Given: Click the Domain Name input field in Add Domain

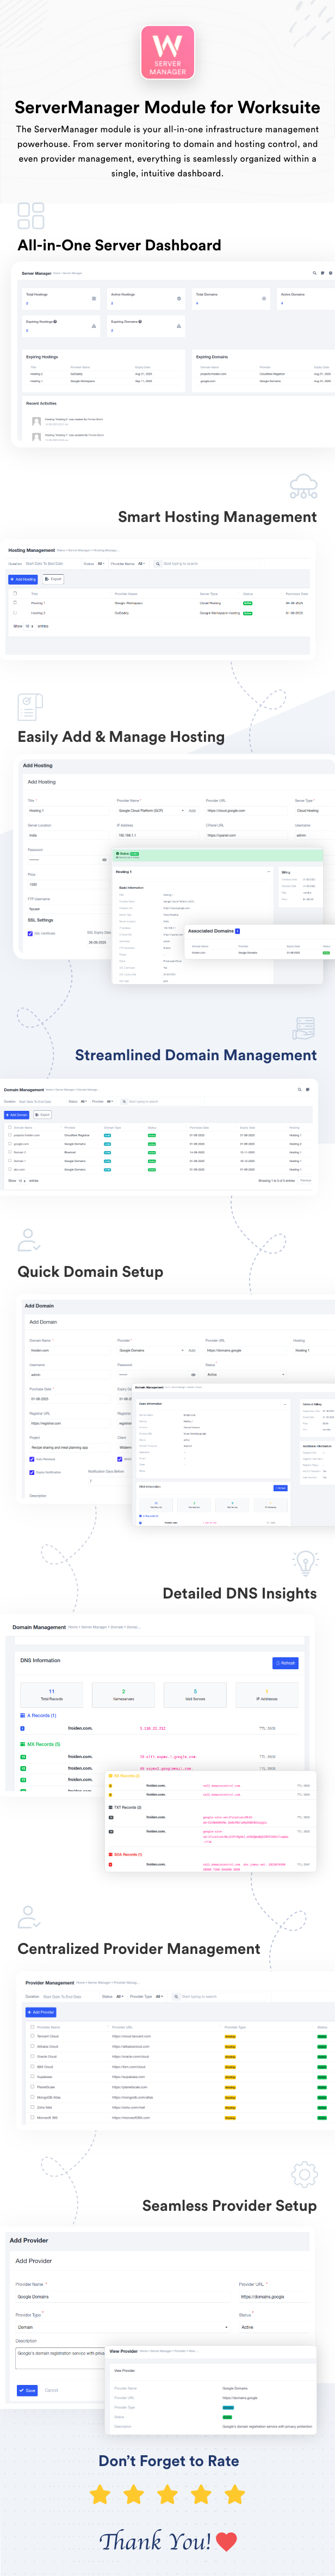Looking at the screenshot, I should [x=70, y=1350].
